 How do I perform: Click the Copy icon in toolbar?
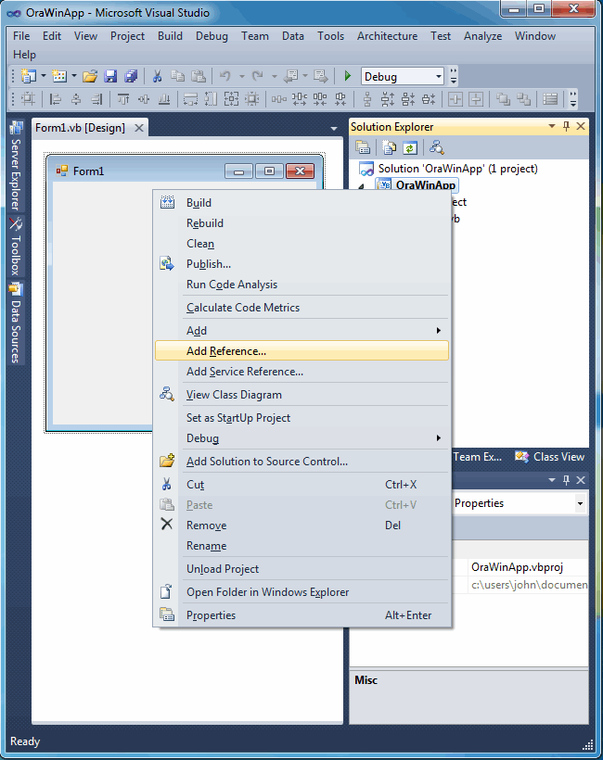177,76
